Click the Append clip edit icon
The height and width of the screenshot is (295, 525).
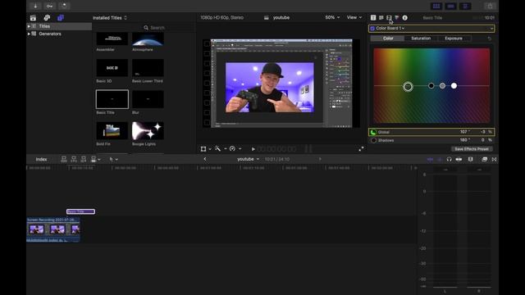click(x=84, y=159)
